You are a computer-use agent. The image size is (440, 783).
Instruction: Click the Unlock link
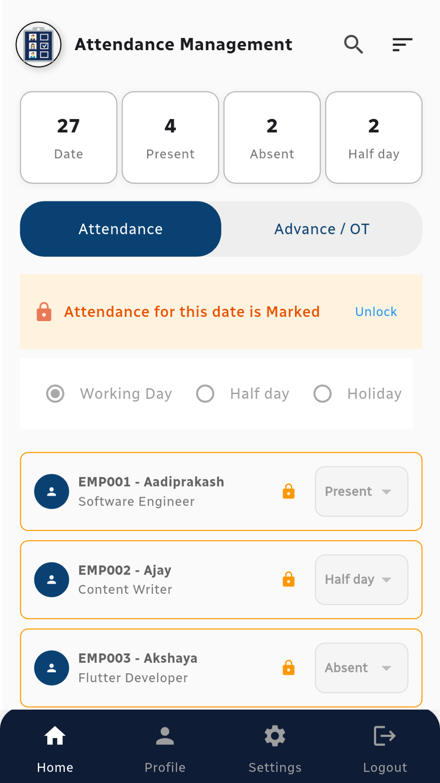tap(376, 312)
